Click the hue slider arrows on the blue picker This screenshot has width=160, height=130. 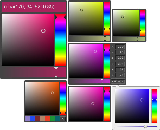154,100
